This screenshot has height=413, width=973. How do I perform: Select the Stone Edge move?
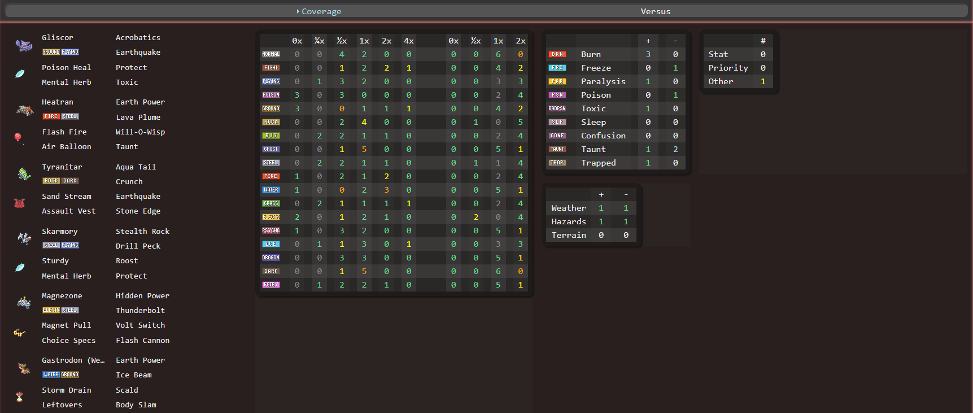click(x=138, y=211)
